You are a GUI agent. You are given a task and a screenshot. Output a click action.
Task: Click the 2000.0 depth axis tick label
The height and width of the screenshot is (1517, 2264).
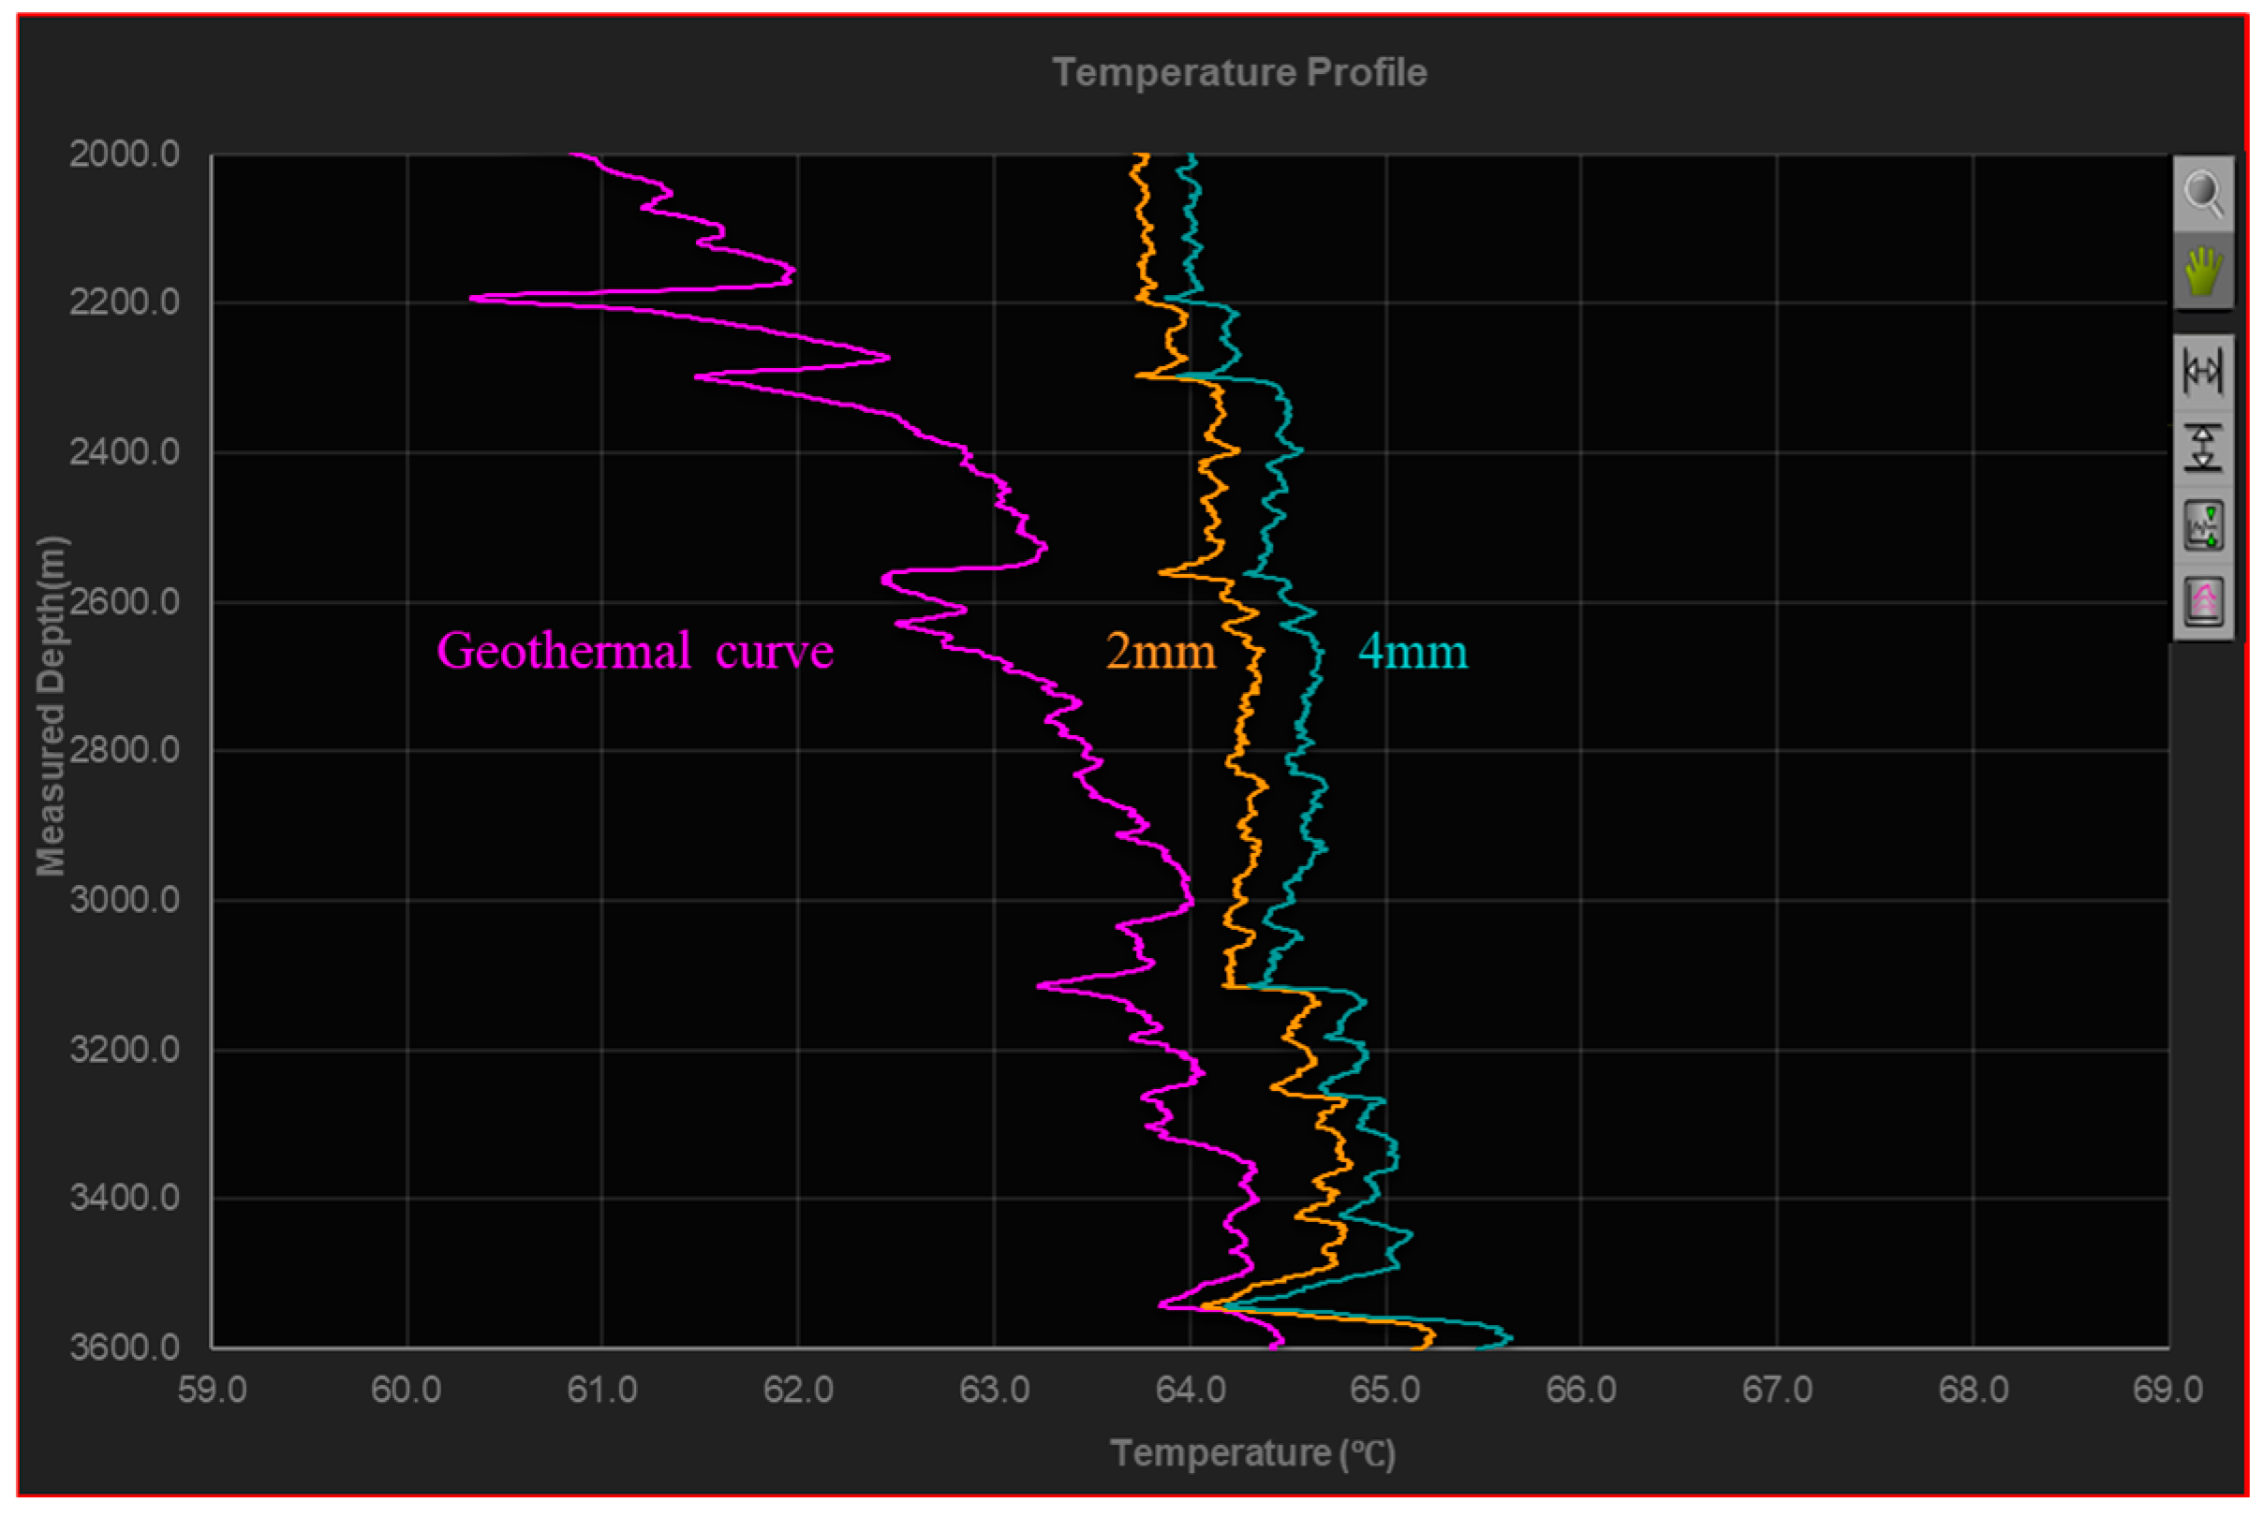point(124,154)
